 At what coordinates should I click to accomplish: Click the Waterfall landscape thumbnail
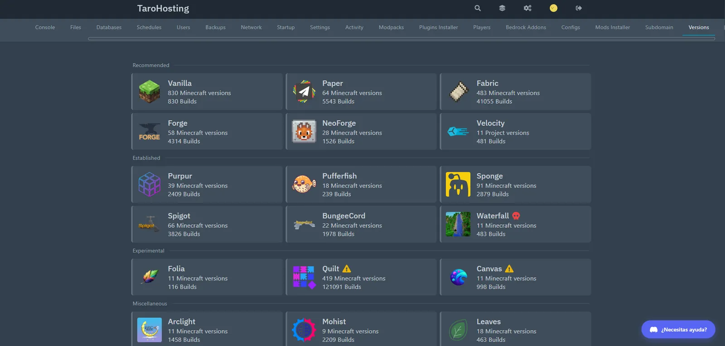click(x=458, y=224)
